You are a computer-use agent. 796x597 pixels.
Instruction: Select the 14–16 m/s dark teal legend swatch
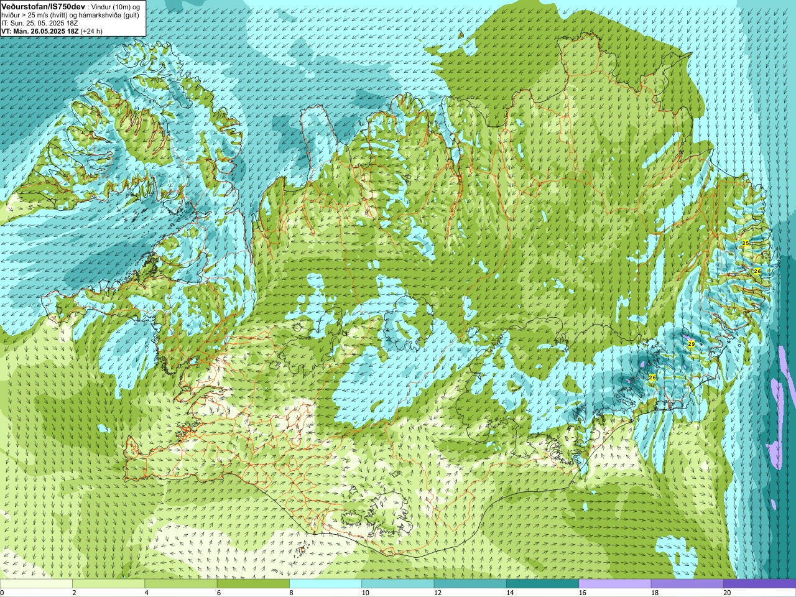542,584
